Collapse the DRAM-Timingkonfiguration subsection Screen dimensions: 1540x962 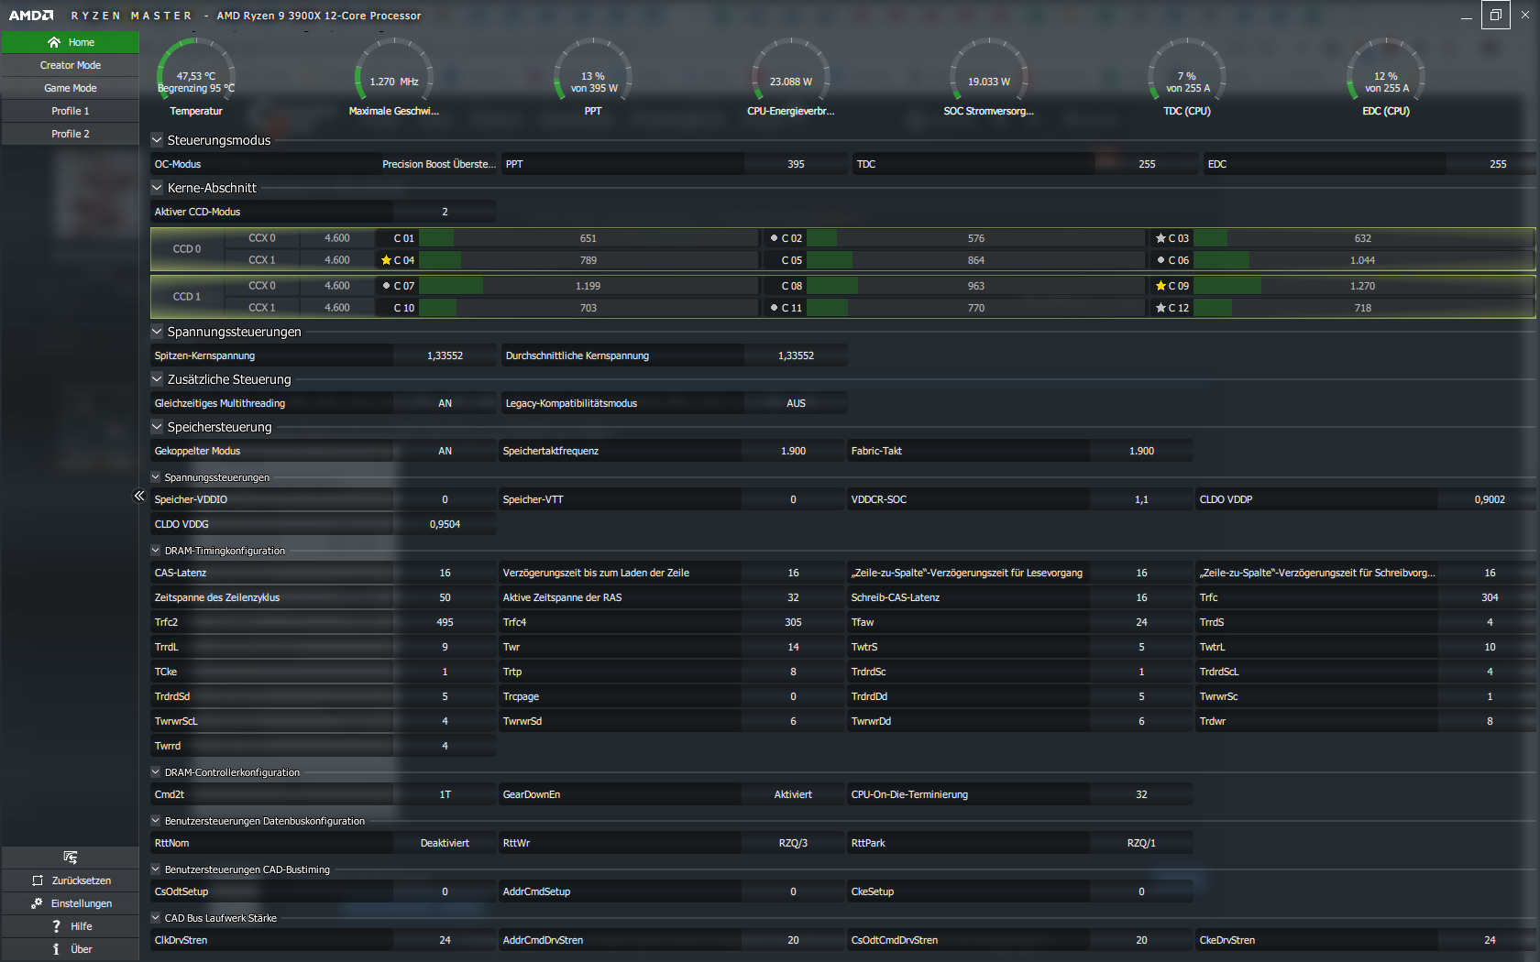coord(156,551)
